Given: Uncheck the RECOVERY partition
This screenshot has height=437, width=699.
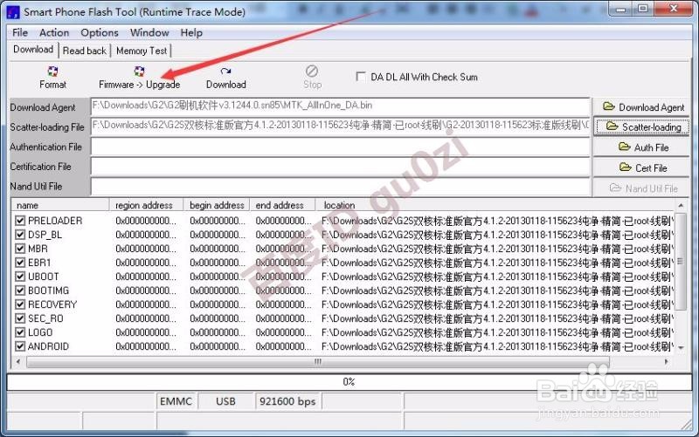Looking at the screenshot, I should 19,304.
